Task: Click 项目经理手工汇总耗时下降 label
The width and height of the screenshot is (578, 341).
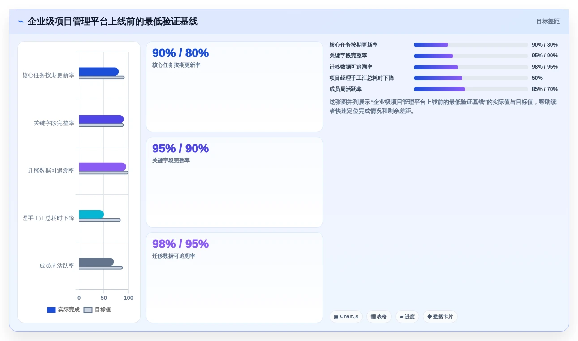Action: pyautogui.click(x=362, y=78)
